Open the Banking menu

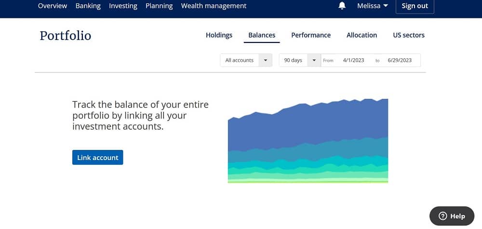click(88, 6)
